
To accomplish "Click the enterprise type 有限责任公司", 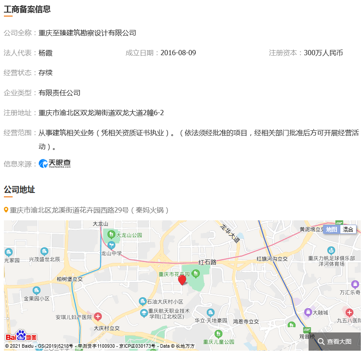I will click(x=59, y=93).
